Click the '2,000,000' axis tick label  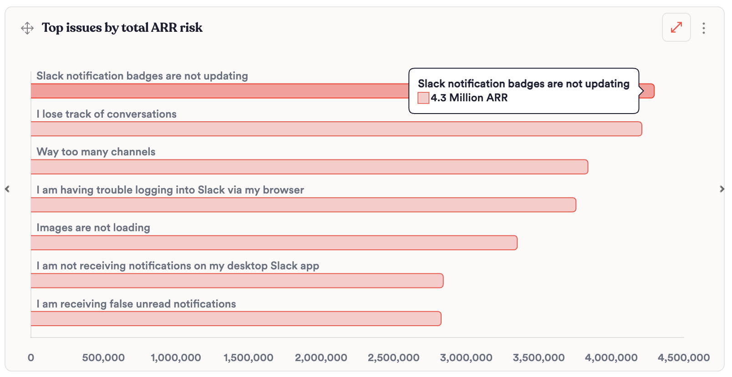click(321, 358)
